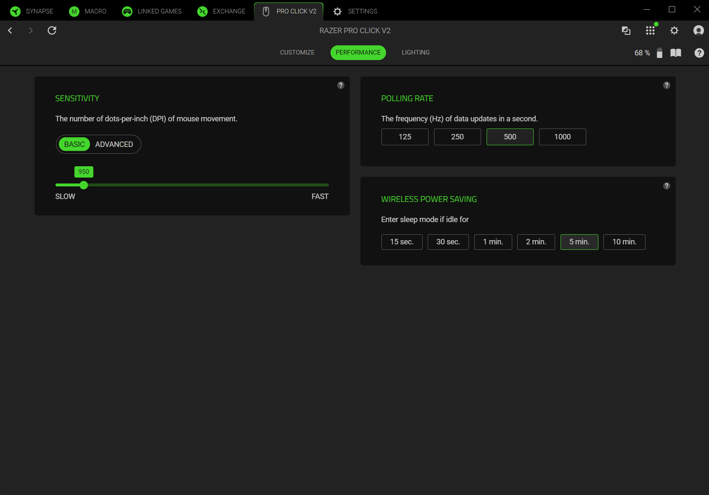Screen dimensions: 709x495
Task: Open the Lighting section
Action: point(415,52)
